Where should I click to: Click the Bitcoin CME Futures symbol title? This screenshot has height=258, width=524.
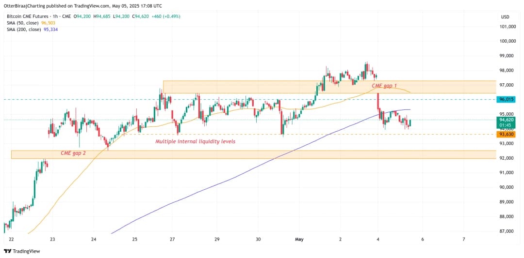[29, 17]
